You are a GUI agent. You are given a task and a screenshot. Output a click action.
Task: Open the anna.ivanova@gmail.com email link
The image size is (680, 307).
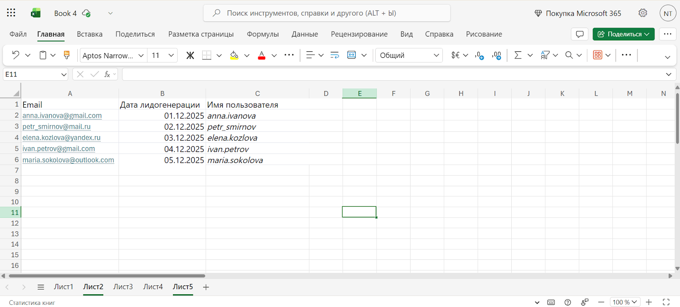pos(62,116)
